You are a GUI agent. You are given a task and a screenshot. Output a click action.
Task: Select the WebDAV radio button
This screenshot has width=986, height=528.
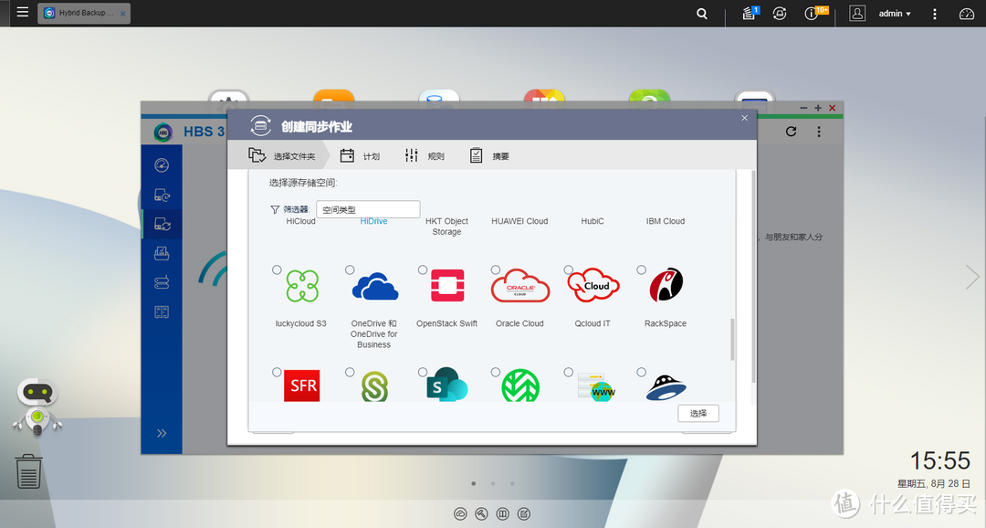(x=569, y=373)
